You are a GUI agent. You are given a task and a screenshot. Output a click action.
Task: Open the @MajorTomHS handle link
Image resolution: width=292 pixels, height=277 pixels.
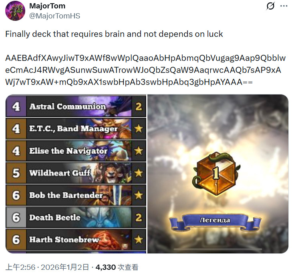(55, 16)
